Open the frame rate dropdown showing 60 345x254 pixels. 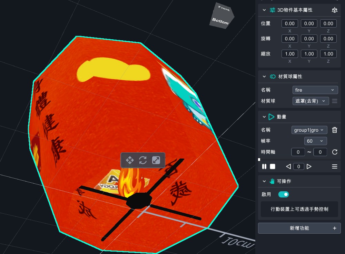[x=316, y=141]
